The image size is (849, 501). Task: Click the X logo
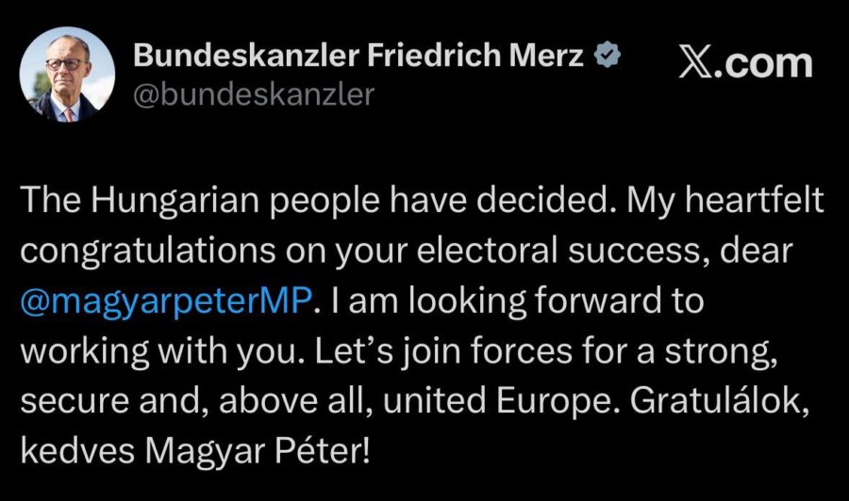point(693,62)
